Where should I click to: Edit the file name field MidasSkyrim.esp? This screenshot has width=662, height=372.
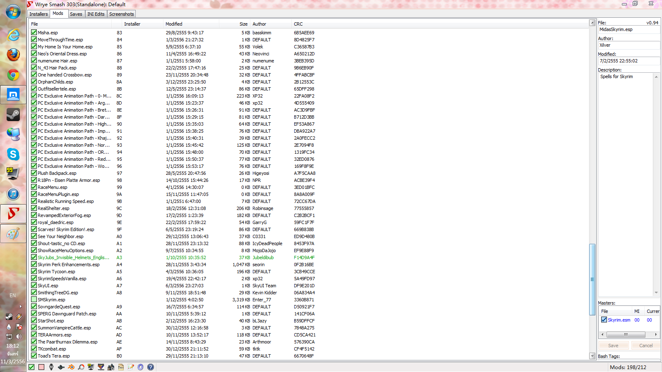tap(629, 30)
